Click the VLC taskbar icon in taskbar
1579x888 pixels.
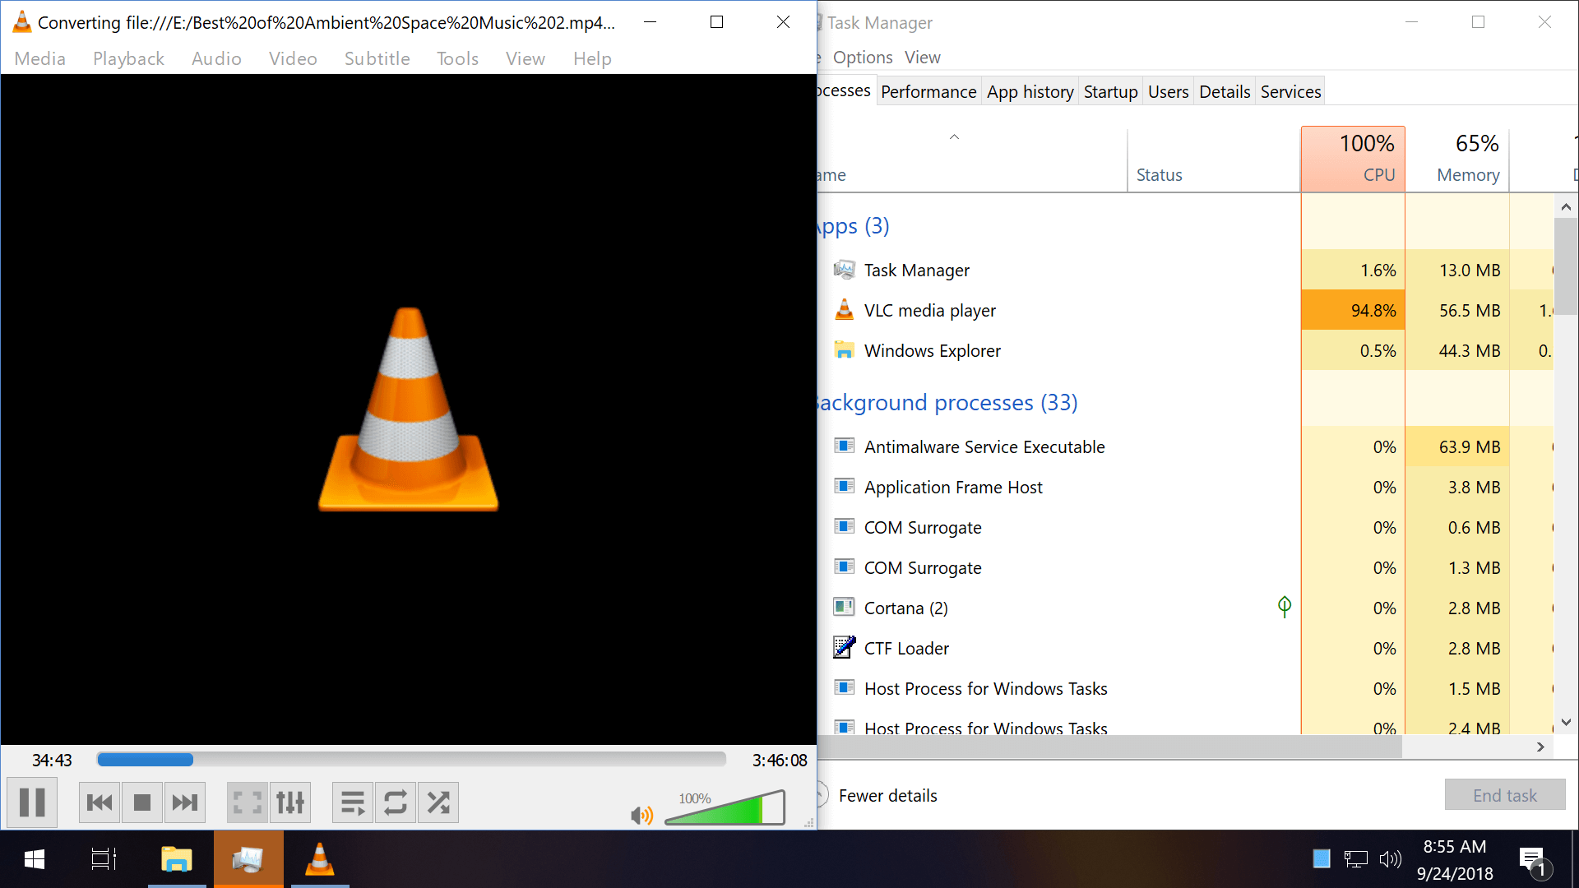click(x=321, y=860)
